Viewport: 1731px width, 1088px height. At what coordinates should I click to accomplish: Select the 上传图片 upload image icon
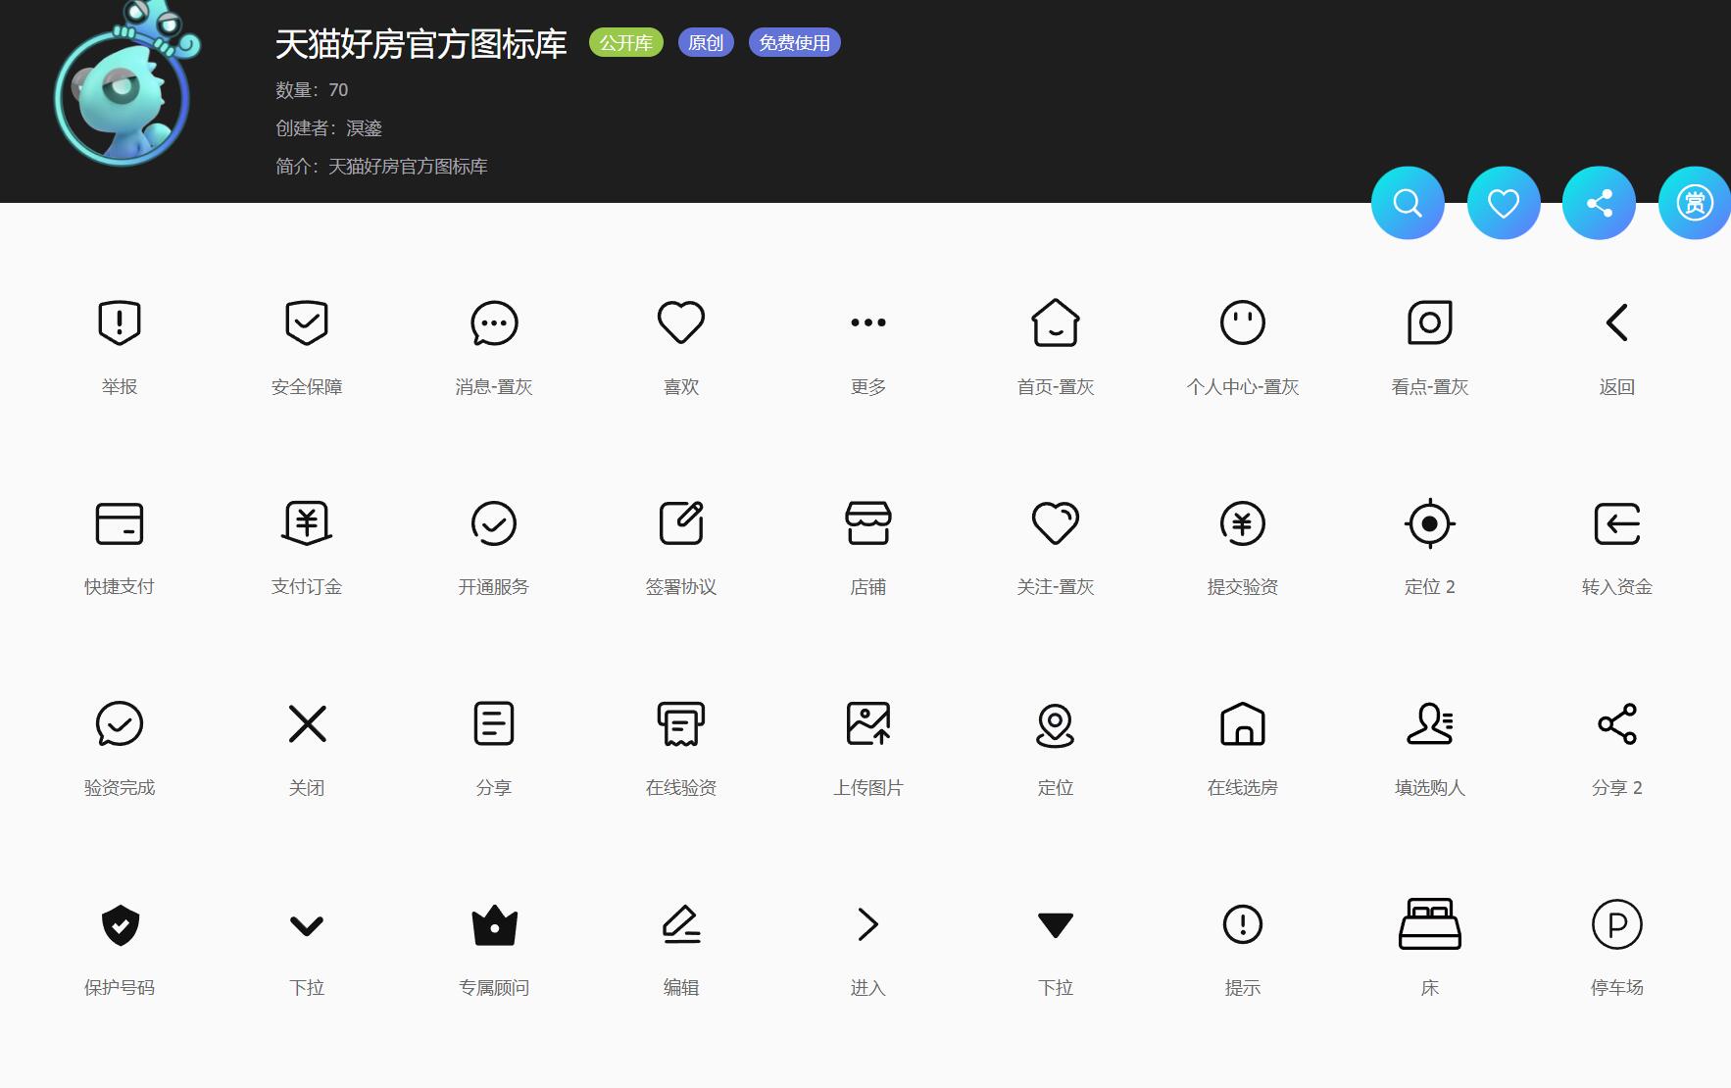pyautogui.click(x=867, y=724)
